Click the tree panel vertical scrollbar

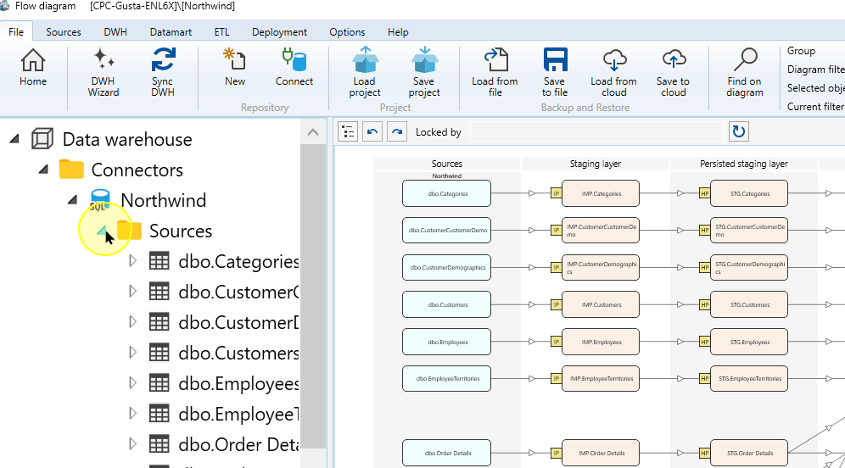tap(313, 296)
